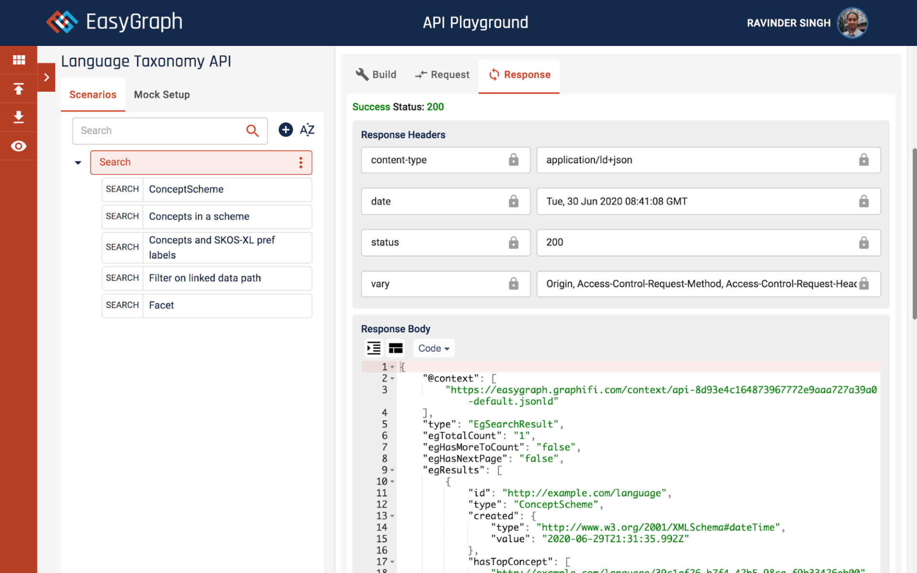The width and height of the screenshot is (917, 573).
Task: Click the magnifier icon in the scenario search box
Action: point(252,130)
